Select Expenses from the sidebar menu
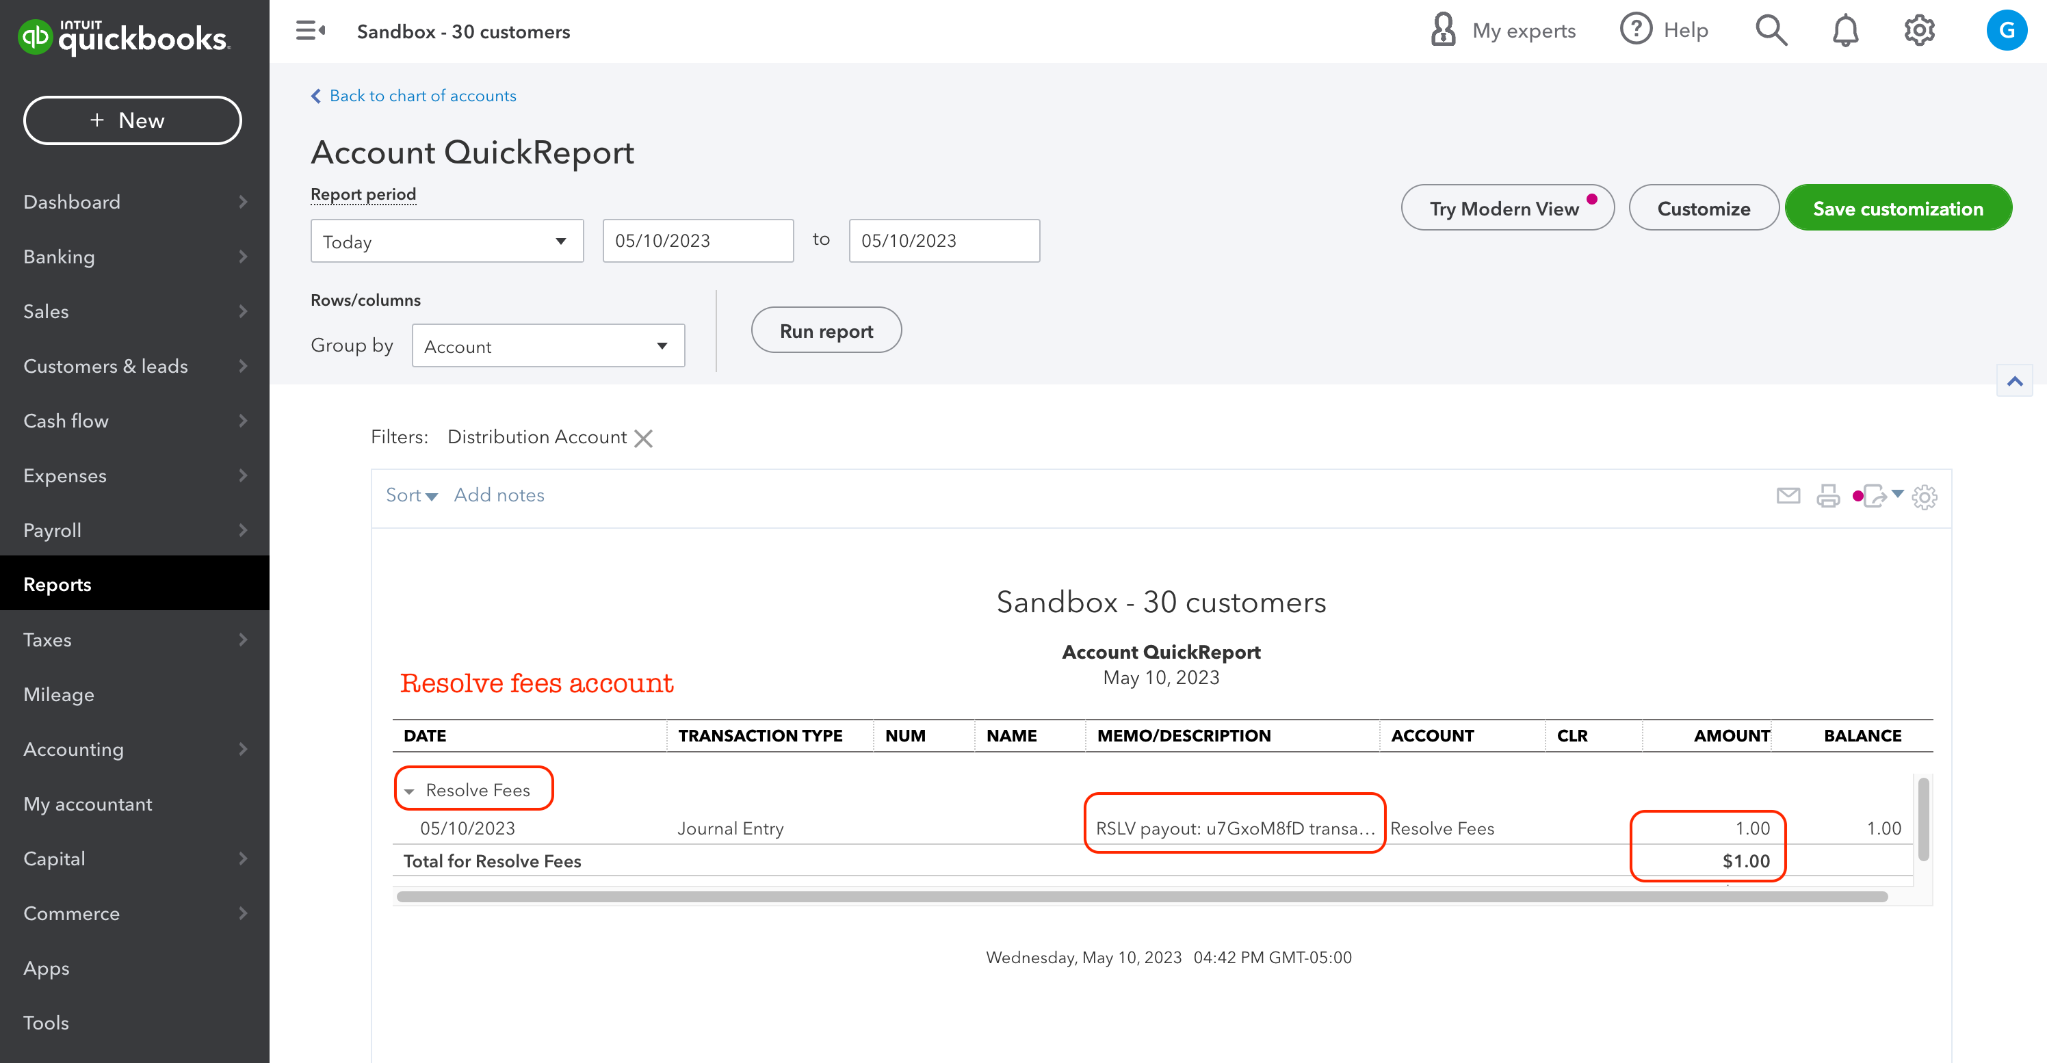The height and width of the screenshot is (1063, 2047). point(134,476)
